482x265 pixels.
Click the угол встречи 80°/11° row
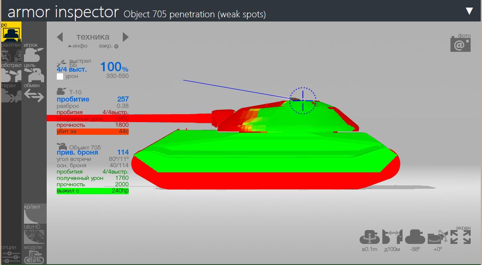click(93, 159)
